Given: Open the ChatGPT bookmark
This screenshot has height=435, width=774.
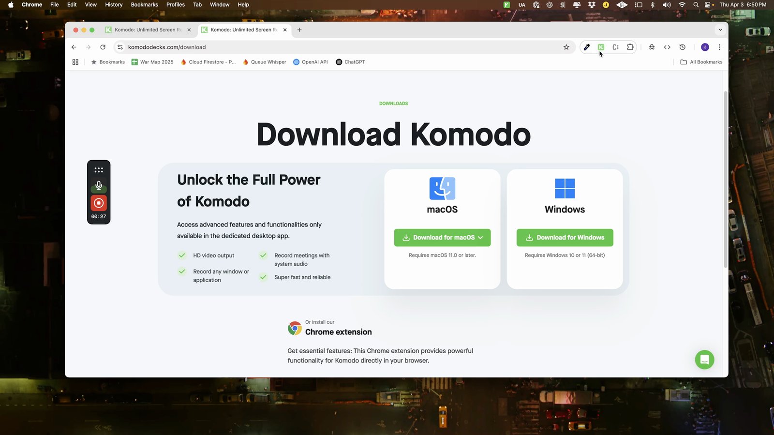Looking at the screenshot, I should (351, 62).
